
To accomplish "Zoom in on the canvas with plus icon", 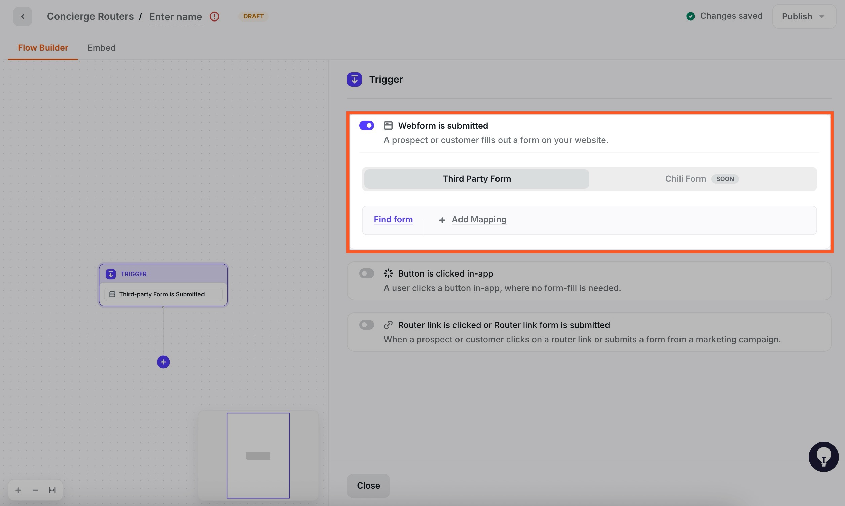I will 19,490.
